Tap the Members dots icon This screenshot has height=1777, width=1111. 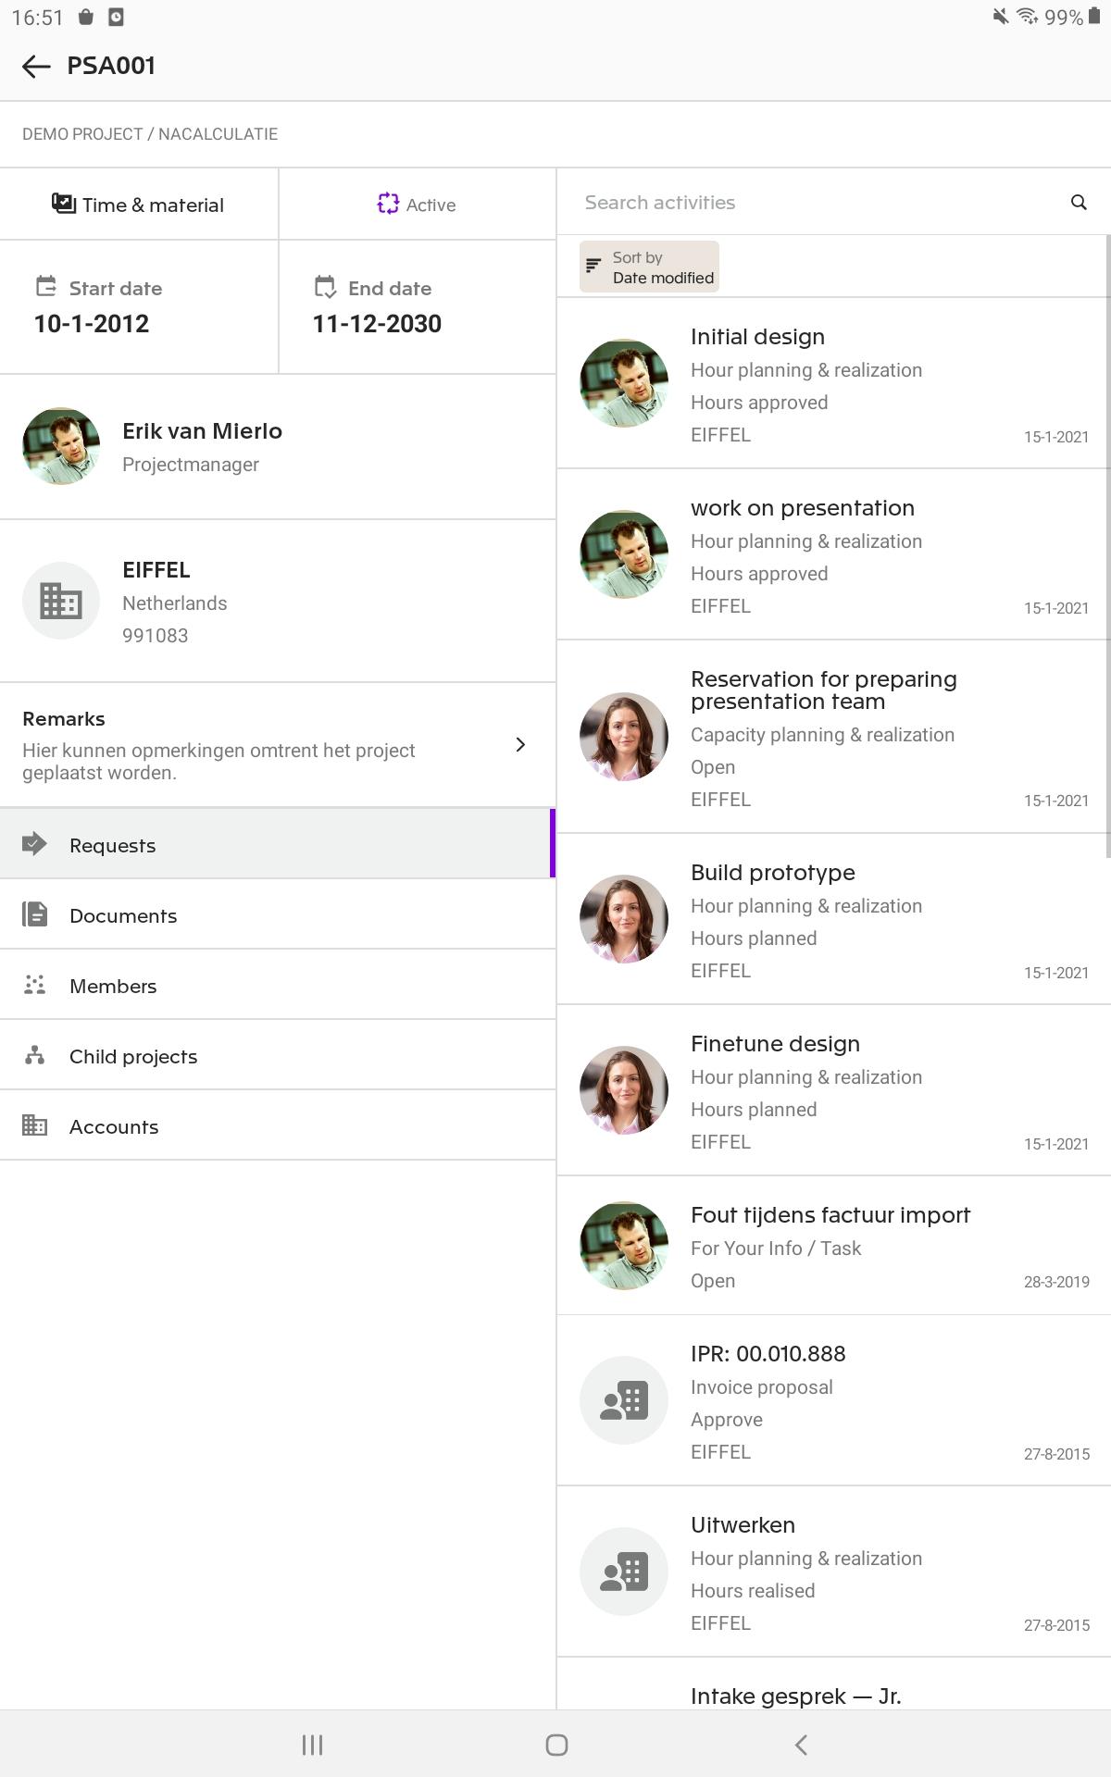pyautogui.click(x=35, y=985)
